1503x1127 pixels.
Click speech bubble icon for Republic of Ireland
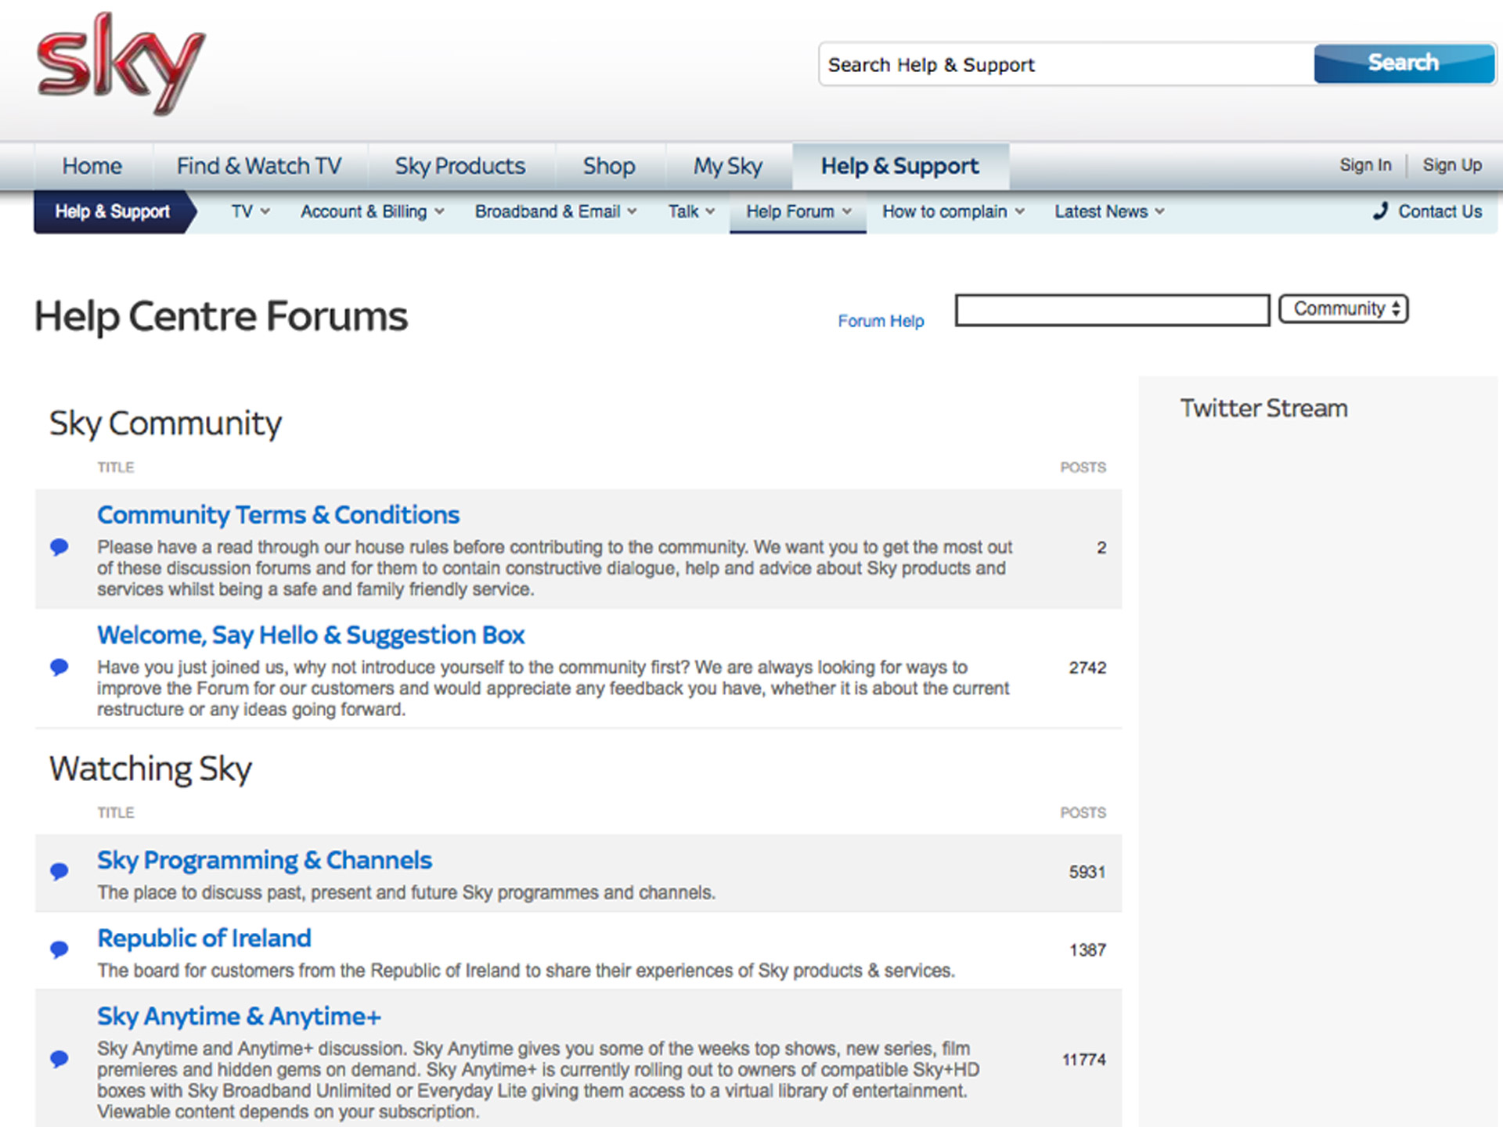click(x=59, y=949)
